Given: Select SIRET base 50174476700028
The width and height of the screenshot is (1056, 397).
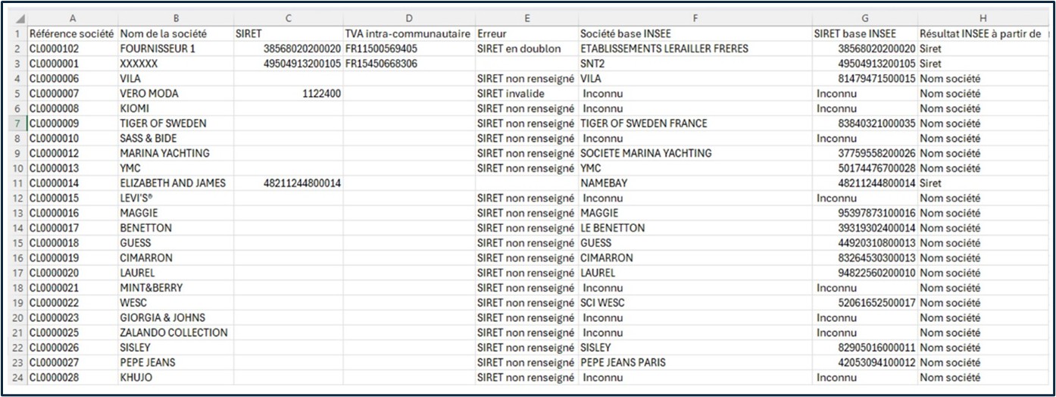Looking at the screenshot, I should pyautogui.click(x=864, y=168).
